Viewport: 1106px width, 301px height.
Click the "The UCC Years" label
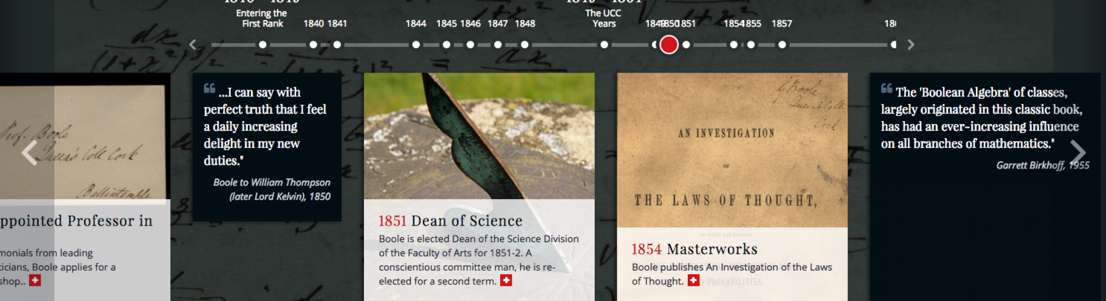click(603, 19)
